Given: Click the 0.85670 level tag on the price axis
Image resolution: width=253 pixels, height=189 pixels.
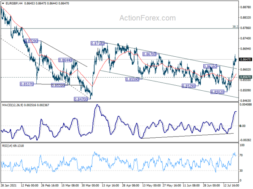Looking at the screenshot, I should 245,77.
